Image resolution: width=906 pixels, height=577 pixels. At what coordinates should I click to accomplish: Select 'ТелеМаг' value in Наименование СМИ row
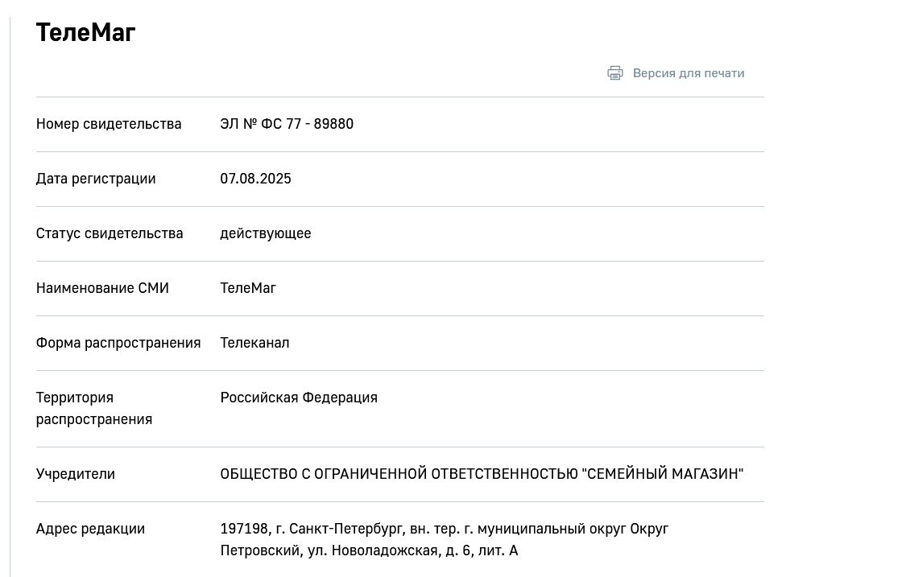(x=248, y=287)
